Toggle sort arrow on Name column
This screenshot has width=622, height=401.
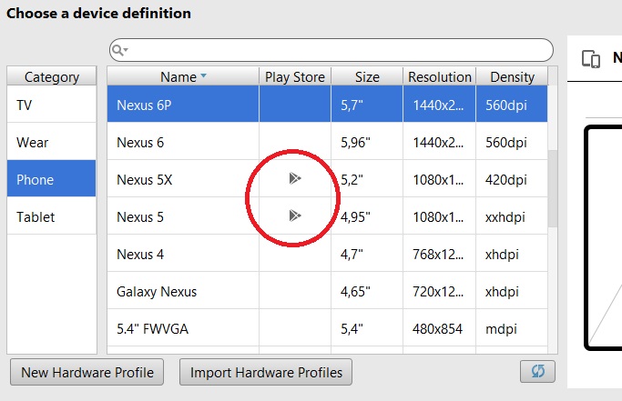click(203, 77)
